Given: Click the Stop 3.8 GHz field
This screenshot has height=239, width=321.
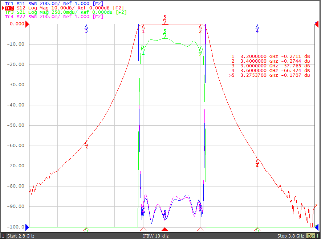Looking at the screenshot, I should [x=290, y=236].
